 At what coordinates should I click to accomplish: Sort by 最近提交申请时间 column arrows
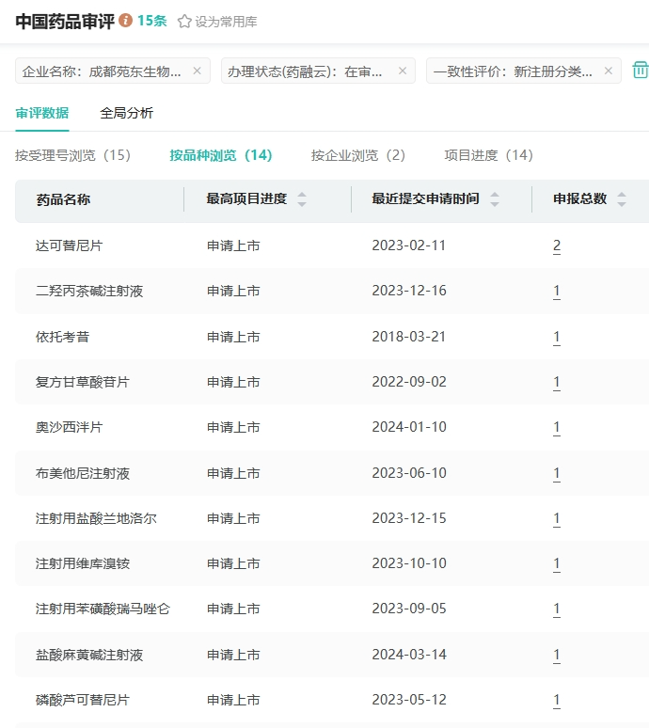coord(495,199)
